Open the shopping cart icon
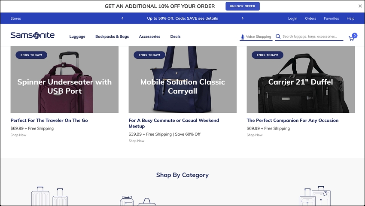This screenshot has height=206, width=365. (351, 38)
